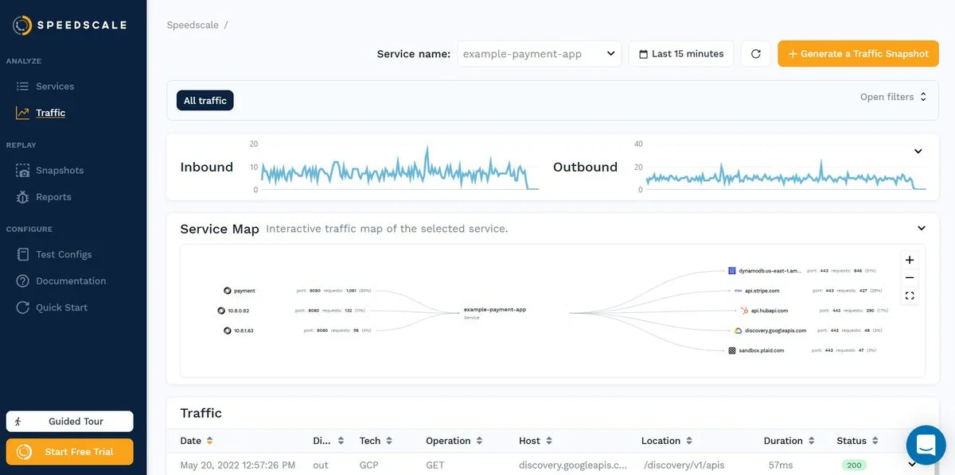
Task: Zoom out on the service map
Action: [910, 278]
